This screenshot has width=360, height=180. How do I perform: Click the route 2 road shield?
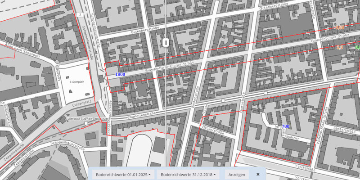(x=80, y=15)
